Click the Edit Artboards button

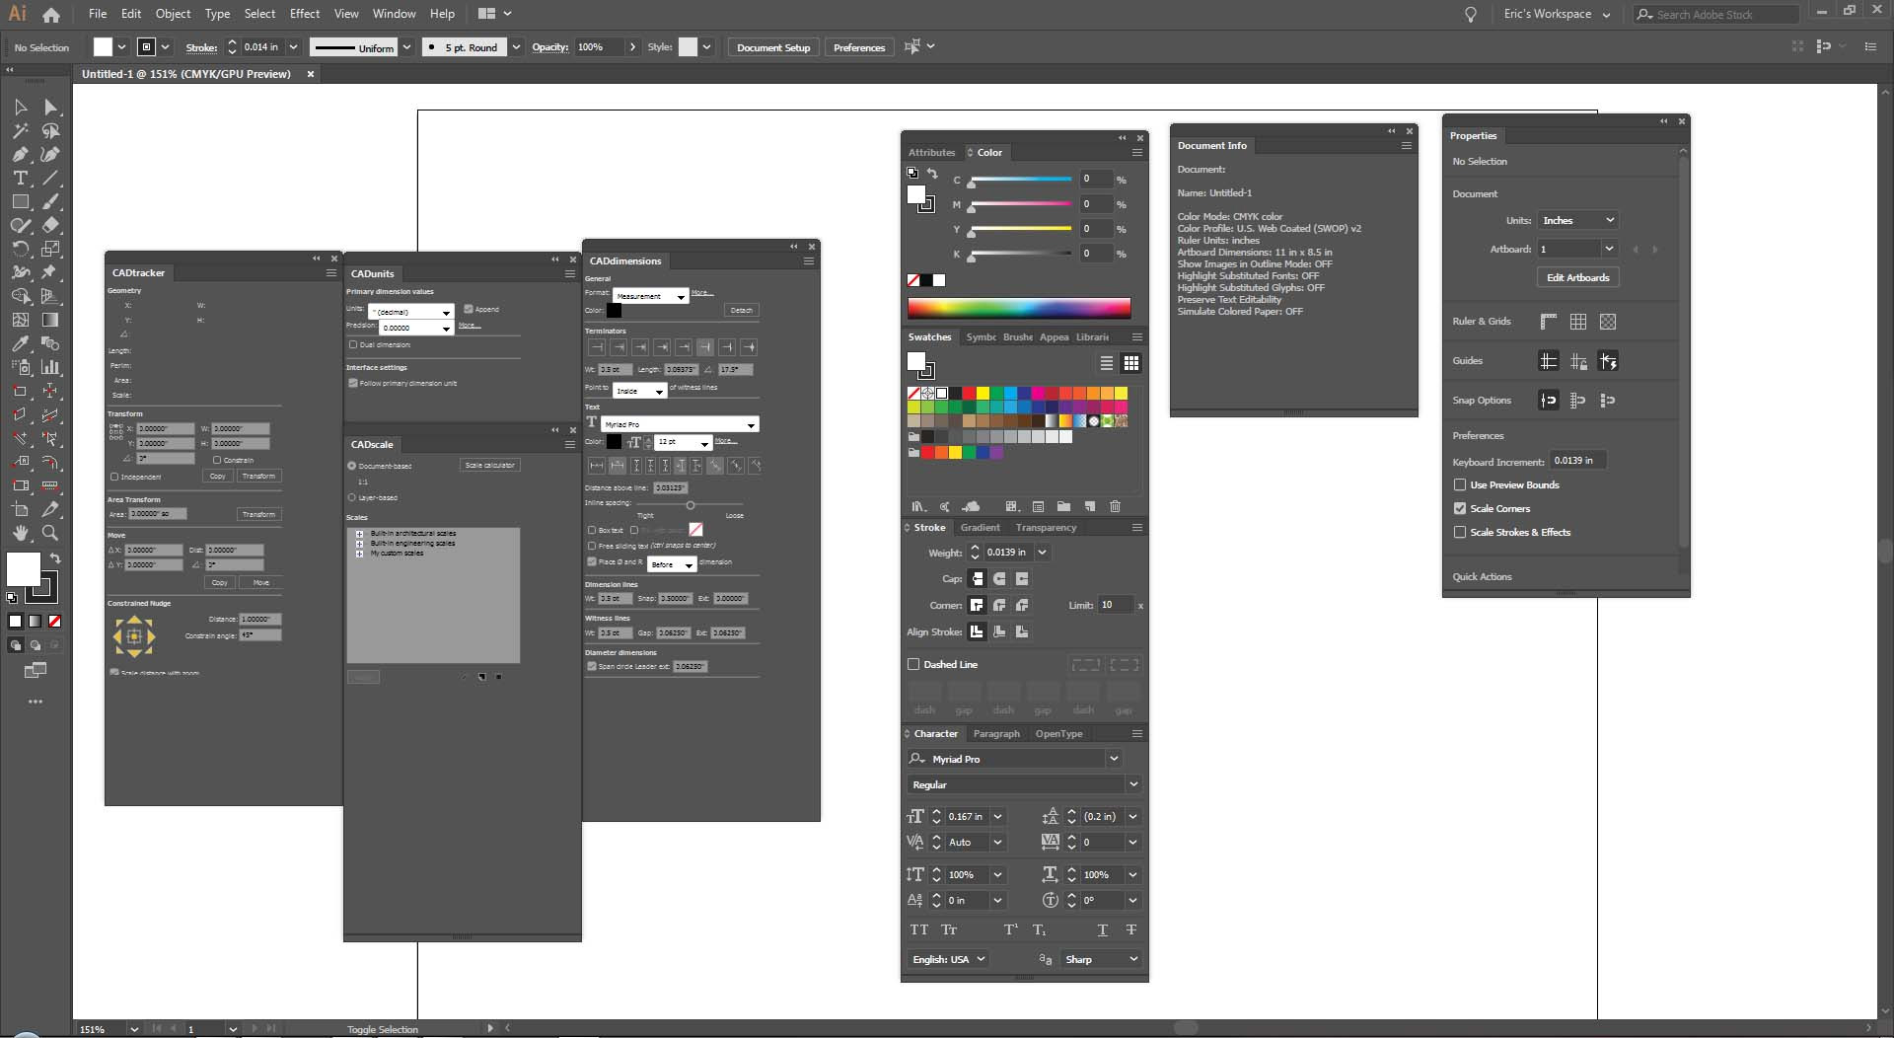pyautogui.click(x=1577, y=277)
